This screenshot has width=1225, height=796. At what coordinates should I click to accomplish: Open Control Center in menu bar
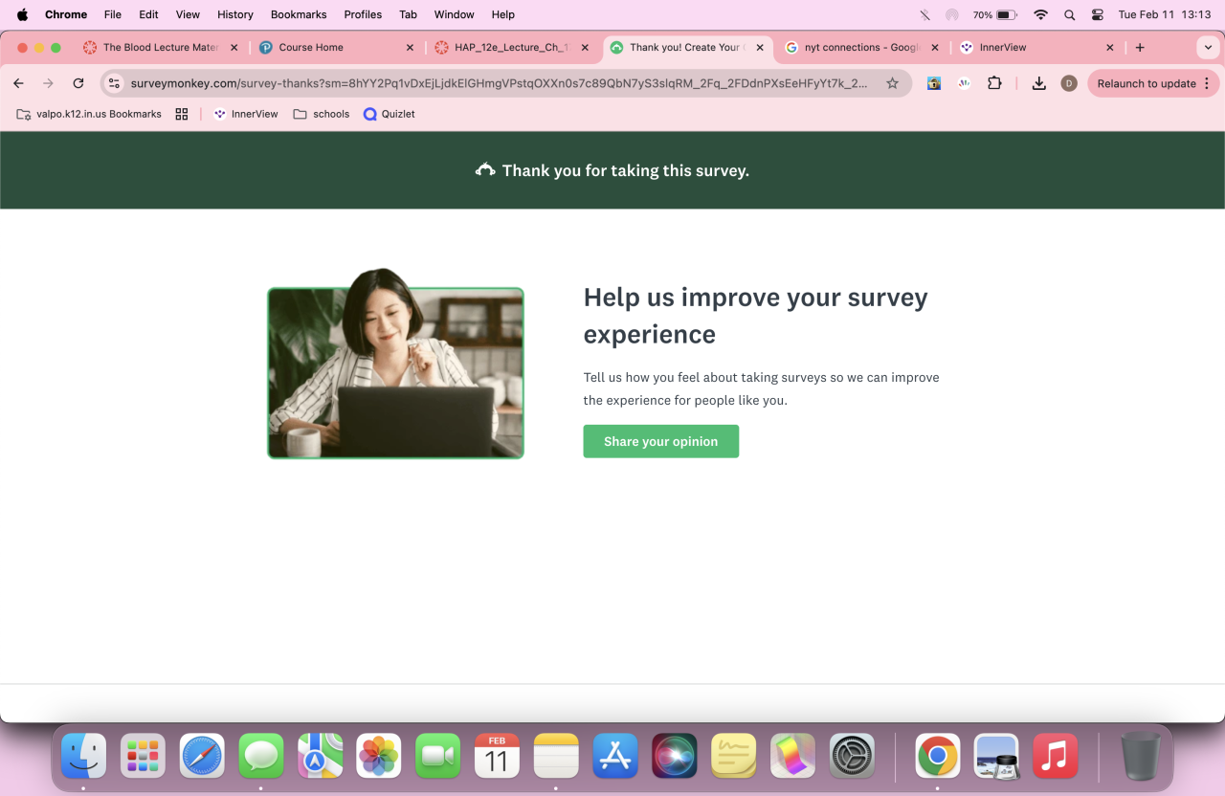tap(1098, 14)
